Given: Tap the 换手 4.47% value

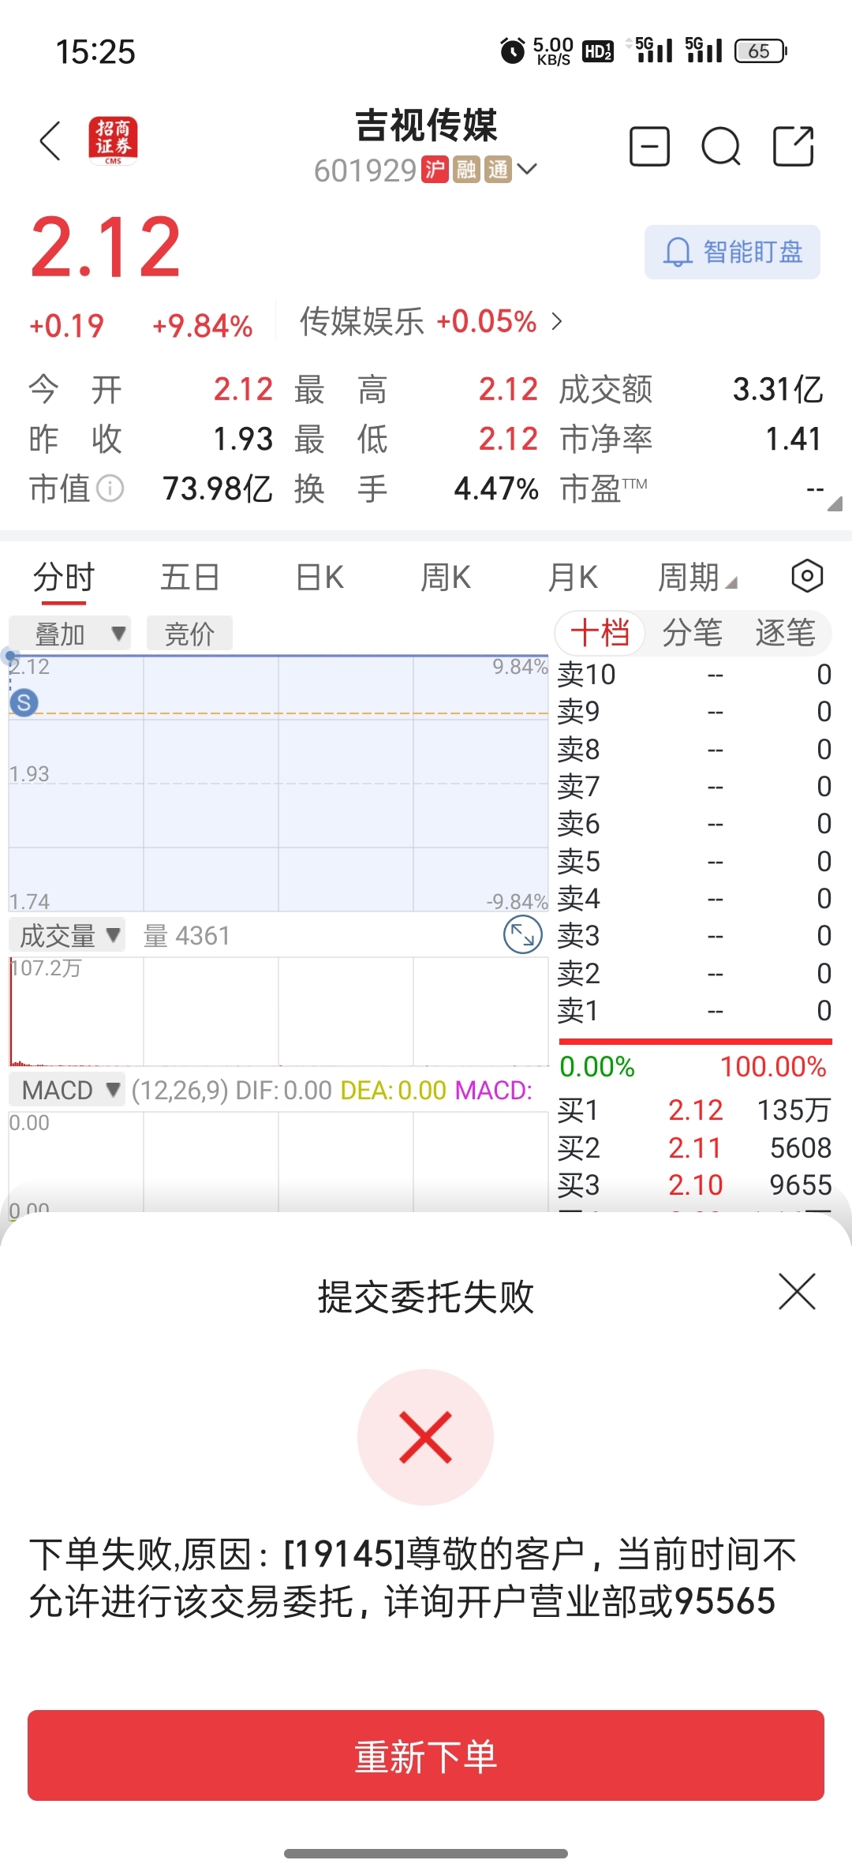Looking at the screenshot, I should point(496,488).
